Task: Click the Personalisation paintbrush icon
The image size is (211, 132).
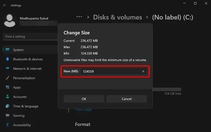Action: 8,78
